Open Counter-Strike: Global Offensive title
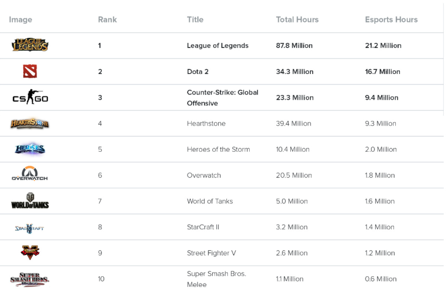This screenshot has height=291, width=446. [222, 97]
